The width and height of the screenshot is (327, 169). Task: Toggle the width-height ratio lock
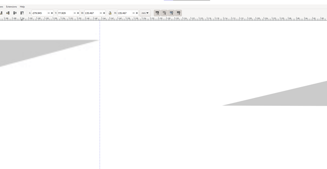click(x=110, y=13)
